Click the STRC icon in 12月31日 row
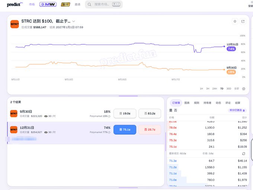Viewport: 253px width, 190px height. 14,130
